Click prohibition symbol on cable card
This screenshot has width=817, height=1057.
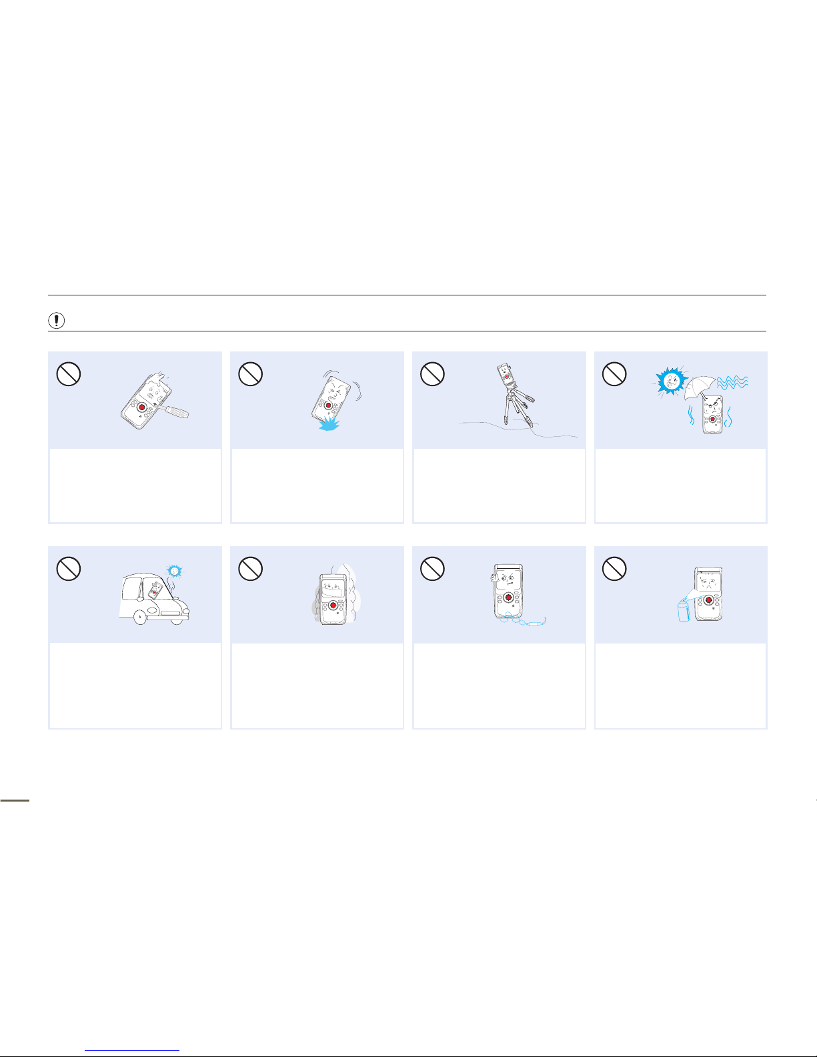pyautogui.click(x=432, y=568)
